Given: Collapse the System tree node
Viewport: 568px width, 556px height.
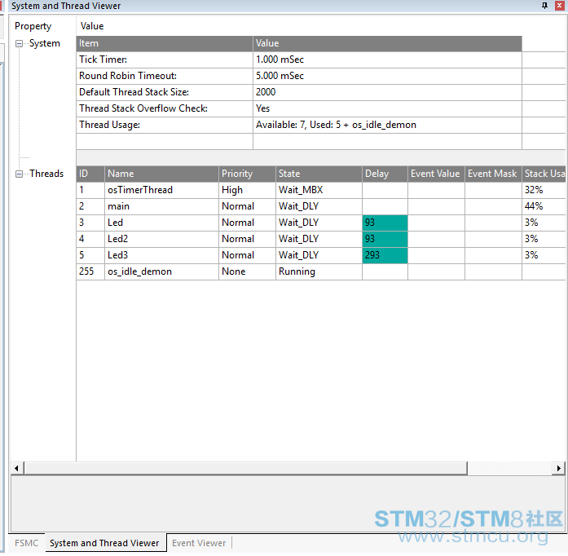Looking at the screenshot, I should coord(20,44).
